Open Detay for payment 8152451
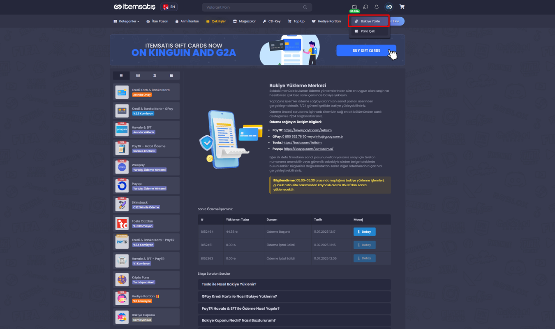The height and width of the screenshot is (329, 555). (364, 245)
